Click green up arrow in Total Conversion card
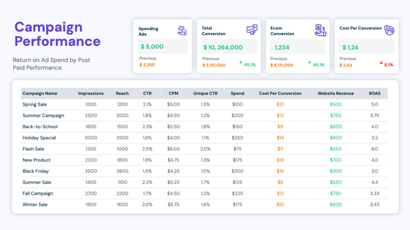The width and height of the screenshot is (410, 230). 240,63
